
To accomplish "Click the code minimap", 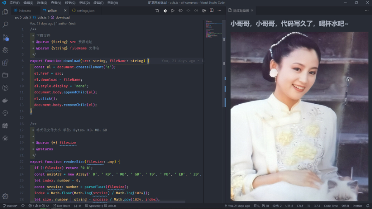I will pyautogui.click(x=214, y=29).
